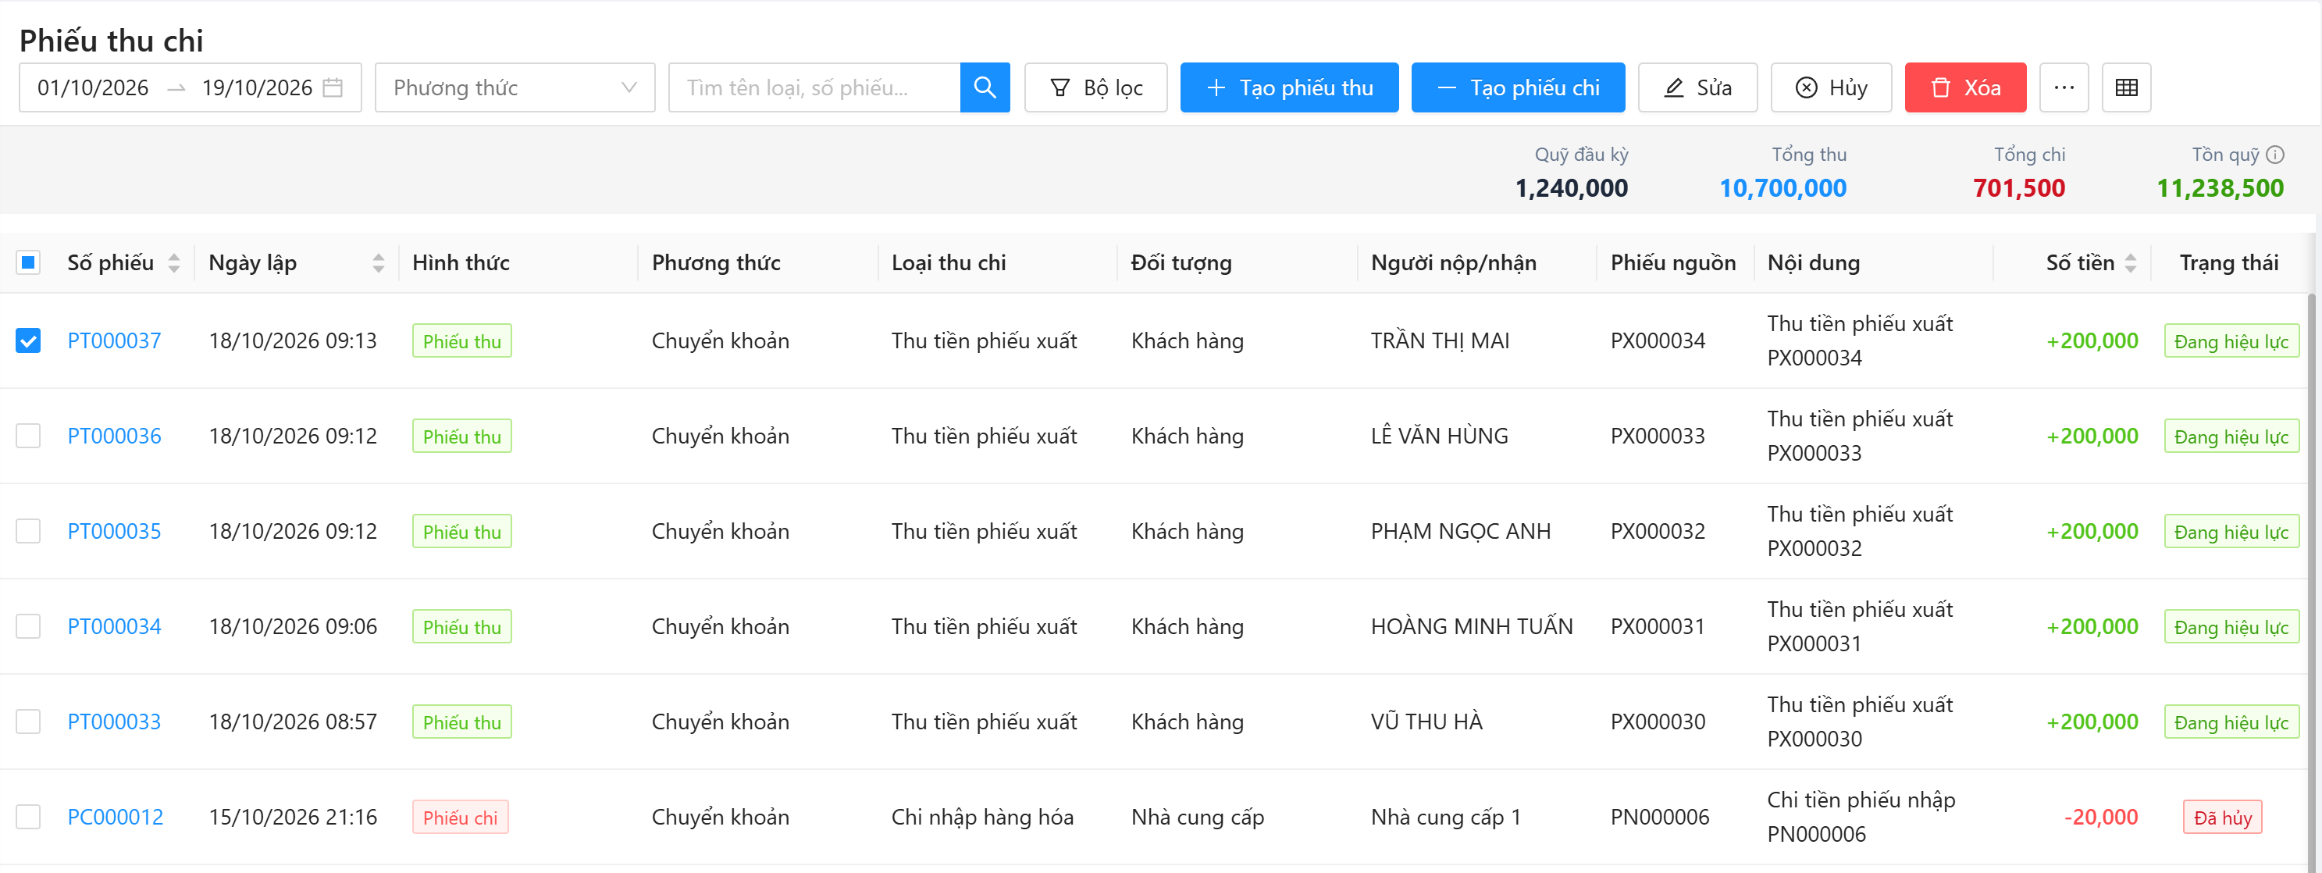2322x873 pixels.
Task: Click the Đã hủy status tag
Action: (x=2222, y=817)
